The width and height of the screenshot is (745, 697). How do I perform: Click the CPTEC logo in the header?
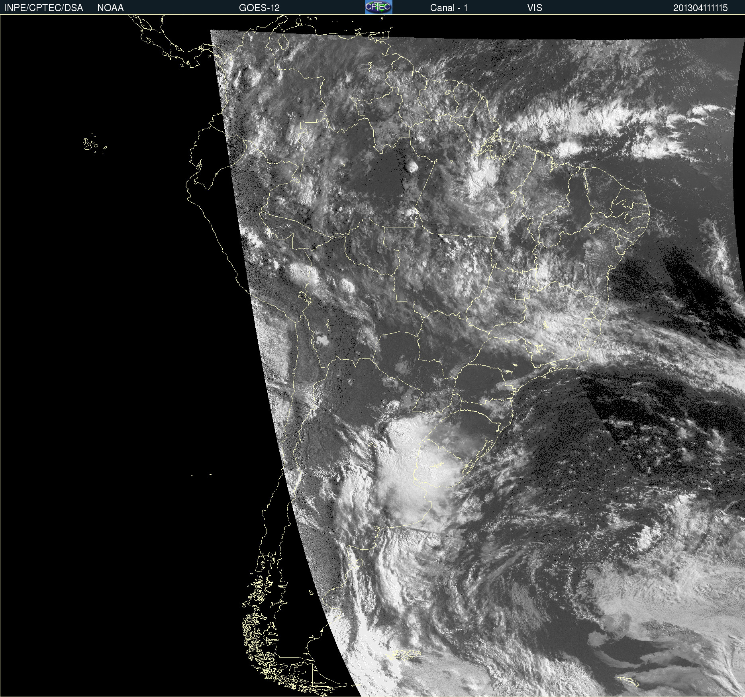point(378,7)
